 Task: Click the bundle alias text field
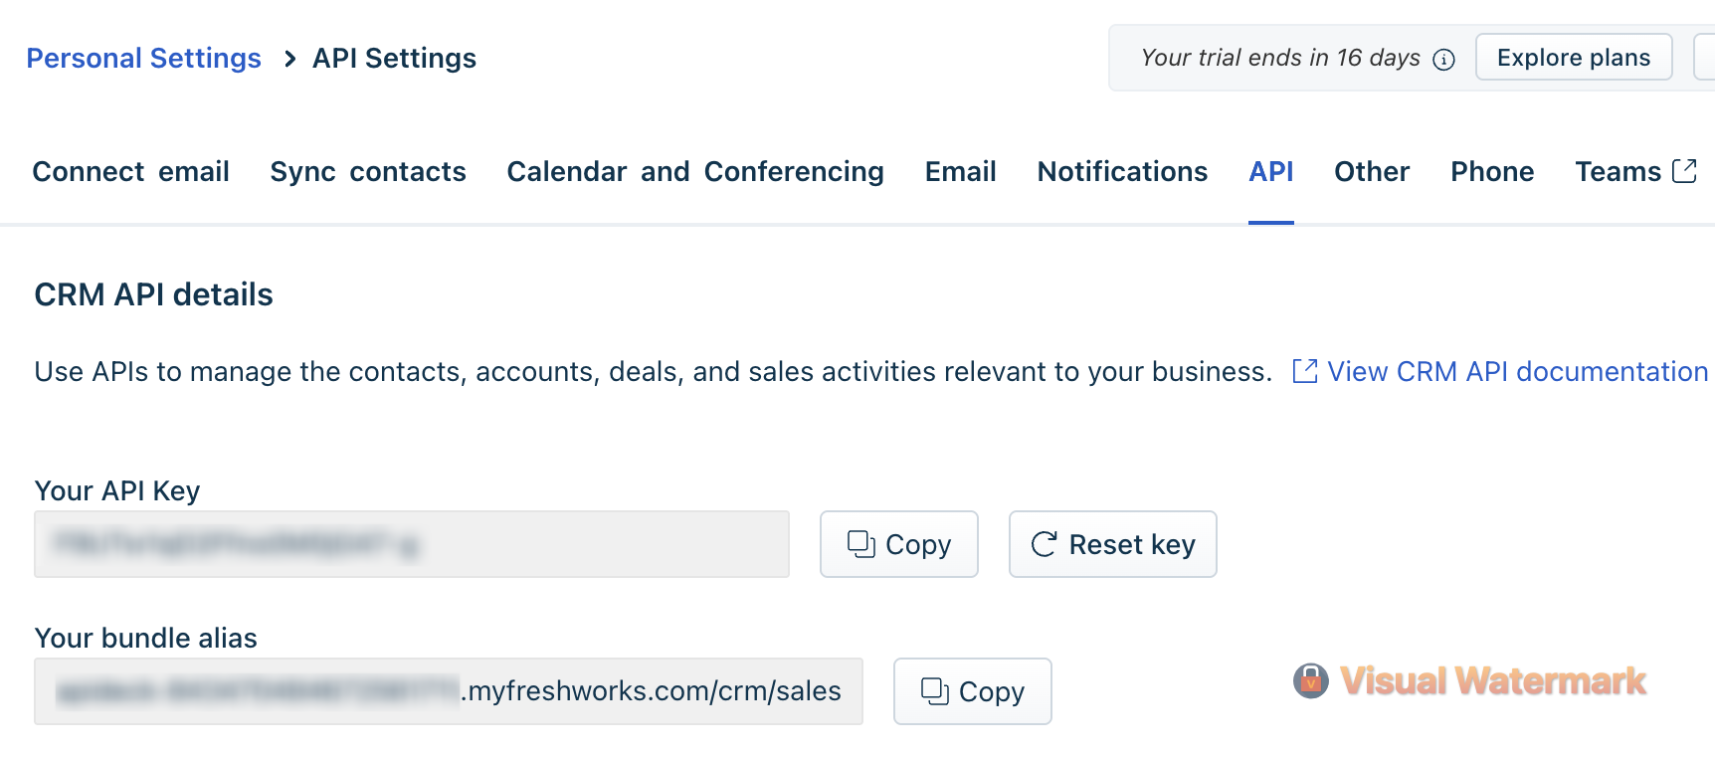pyautogui.click(x=449, y=691)
